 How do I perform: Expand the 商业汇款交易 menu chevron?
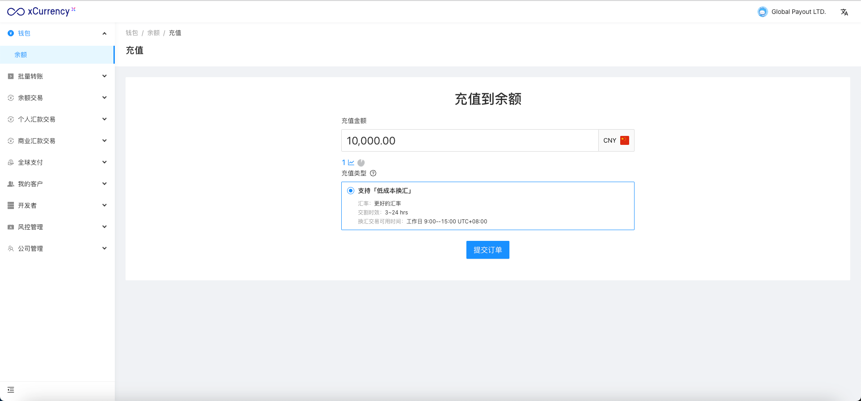104,141
